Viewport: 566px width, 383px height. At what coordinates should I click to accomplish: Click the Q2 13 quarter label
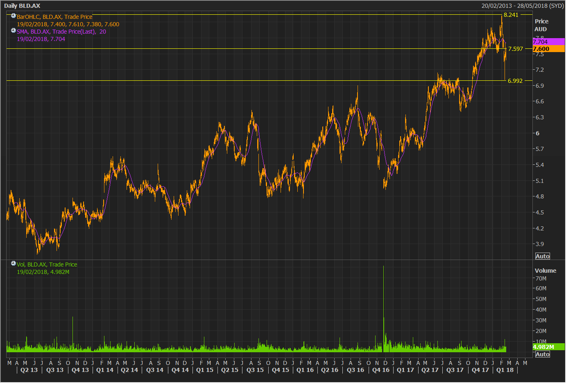tap(29, 370)
